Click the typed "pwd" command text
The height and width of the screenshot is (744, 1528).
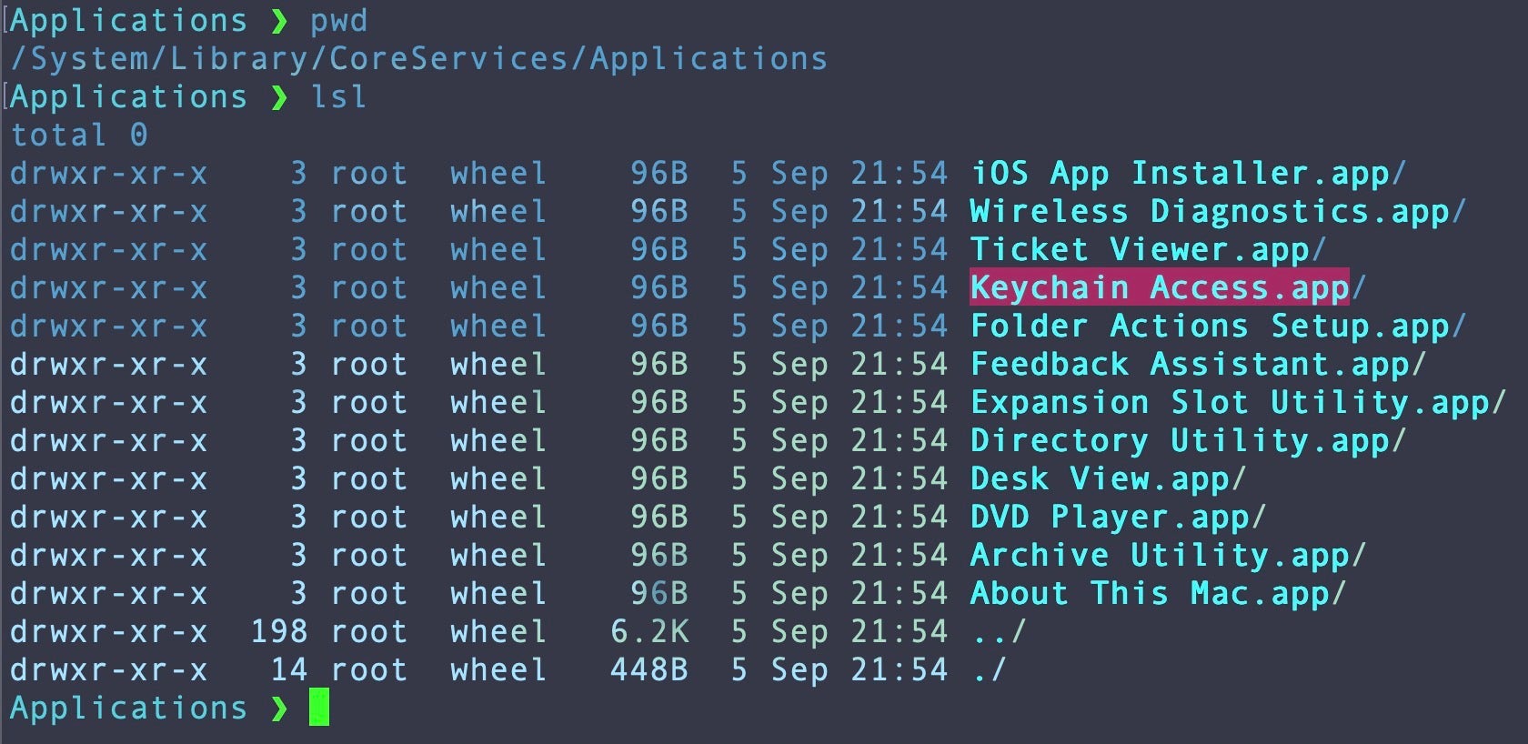click(339, 21)
